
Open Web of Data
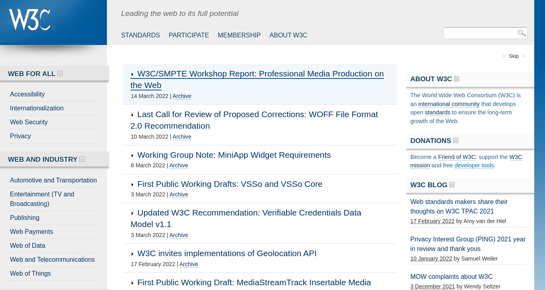coord(28,245)
